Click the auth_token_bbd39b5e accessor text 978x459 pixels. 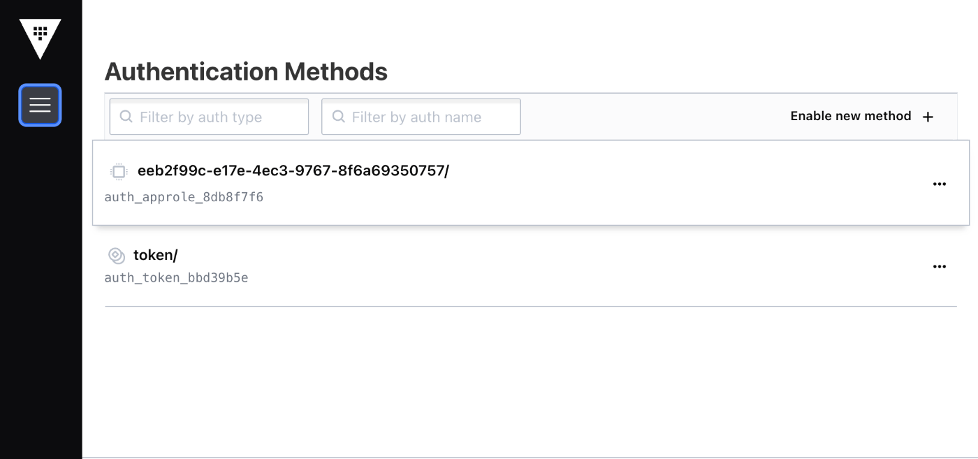176,278
